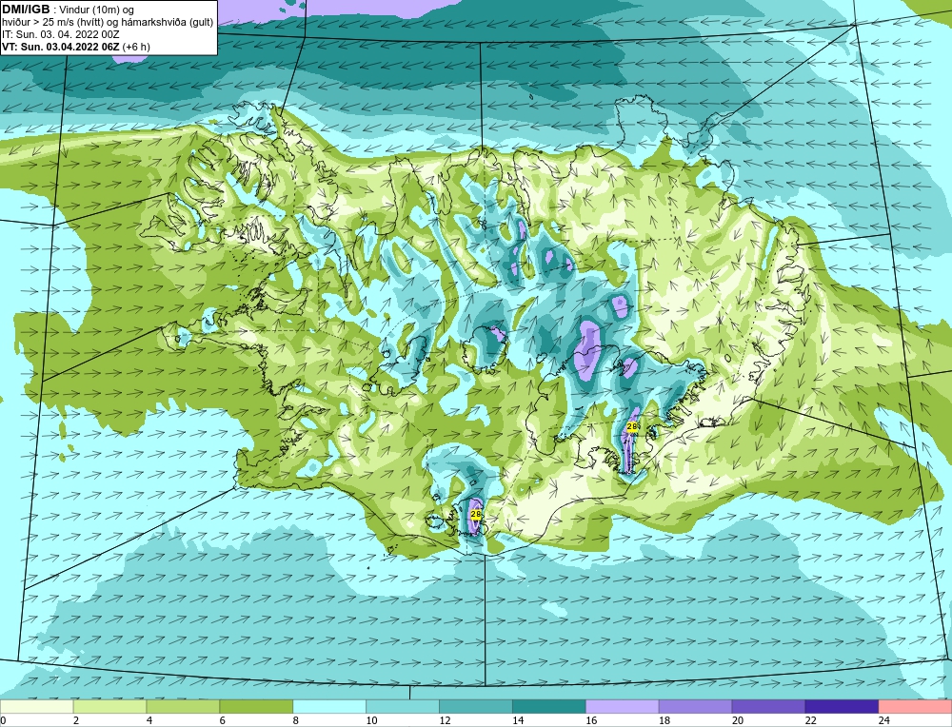Click the legend scale label '2'

pyautogui.click(x=76, y=720)
